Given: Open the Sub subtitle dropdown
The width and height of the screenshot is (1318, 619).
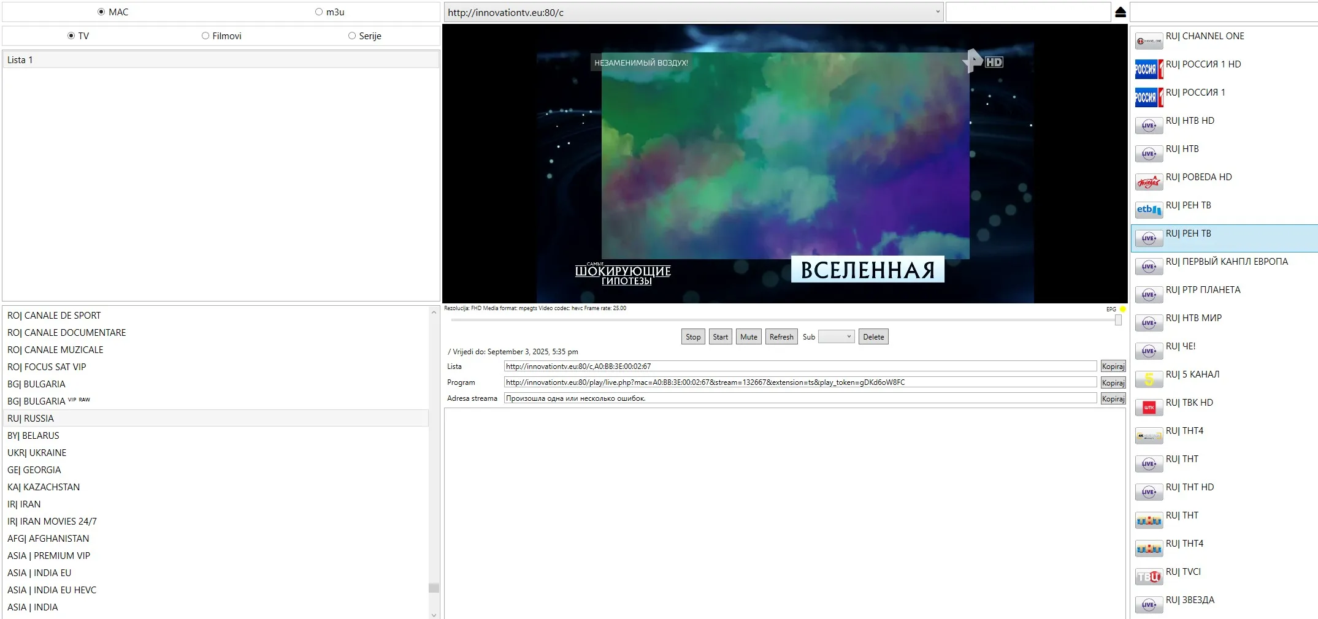Looking at the screenshot, I should tap(837, 336).
